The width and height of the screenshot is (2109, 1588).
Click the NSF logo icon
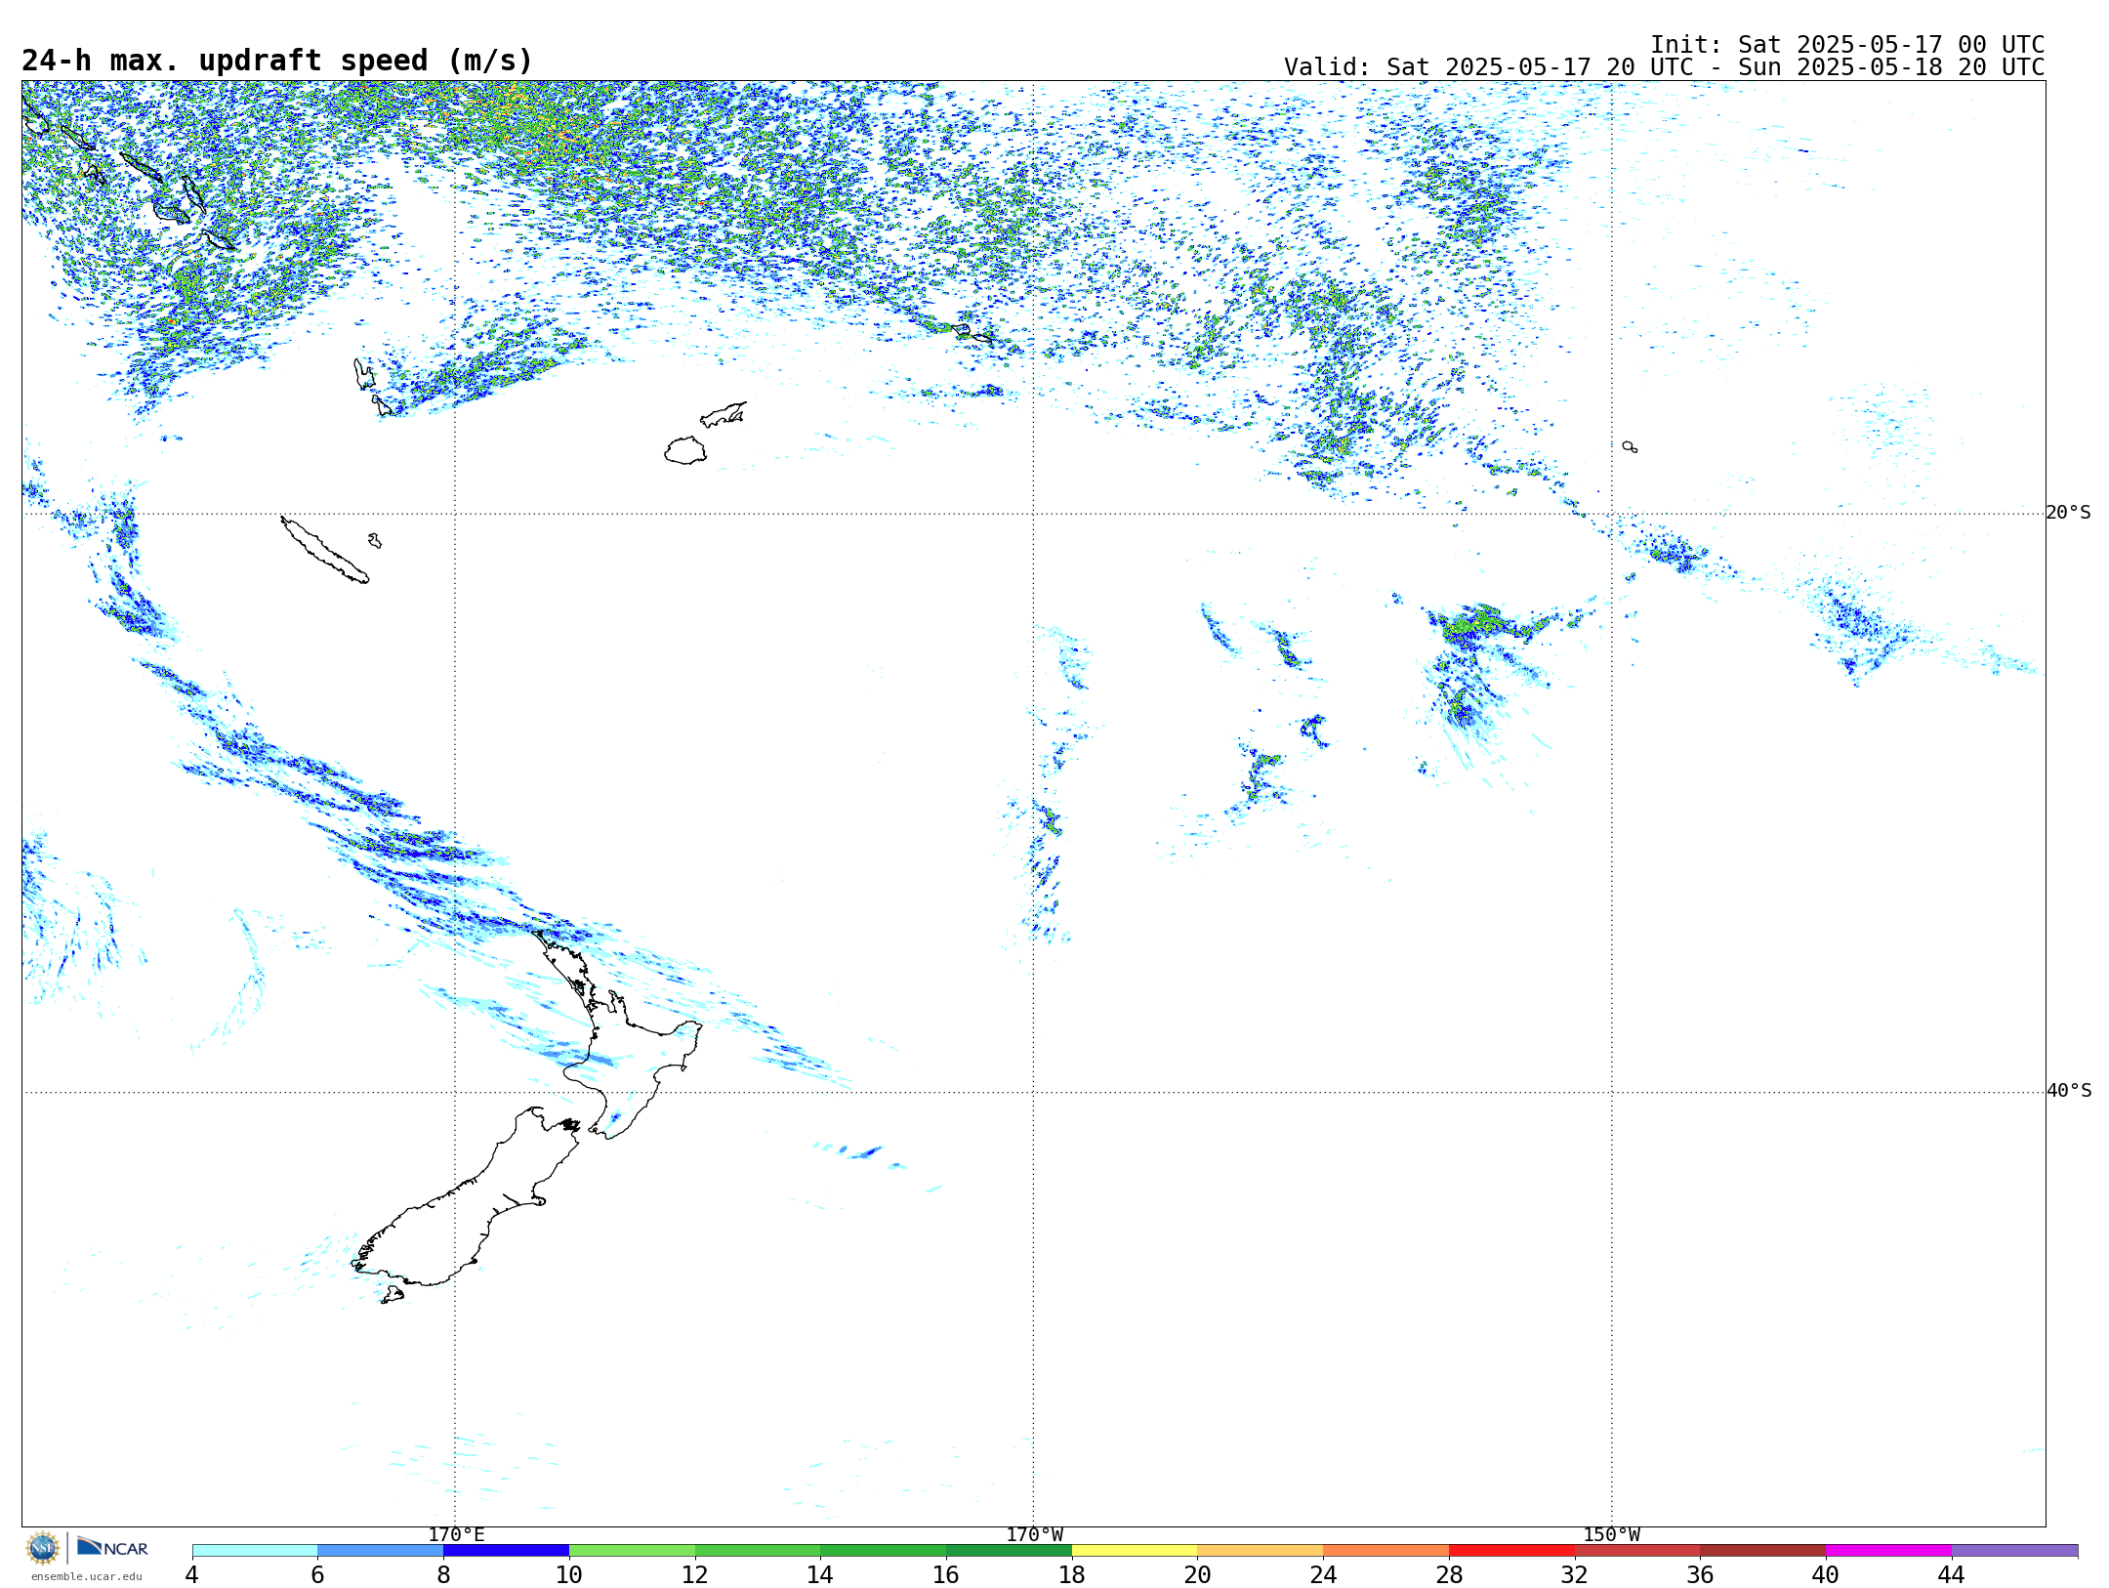[x=43, y=1548]
